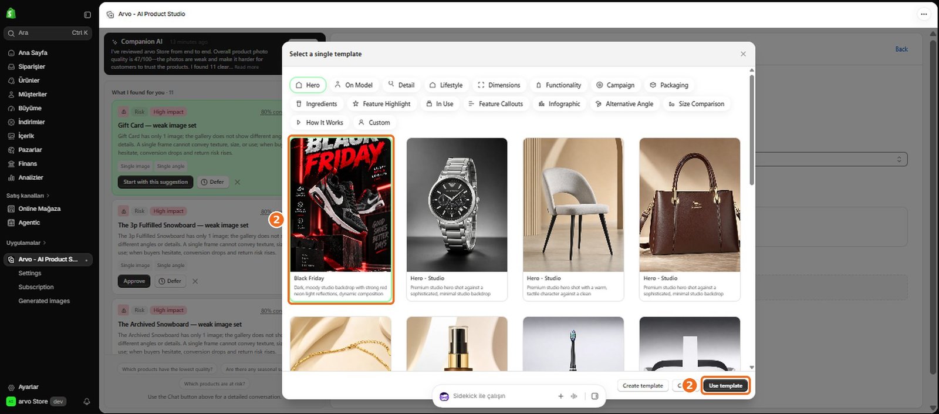Select Size Comparison category

click(697, 104)
